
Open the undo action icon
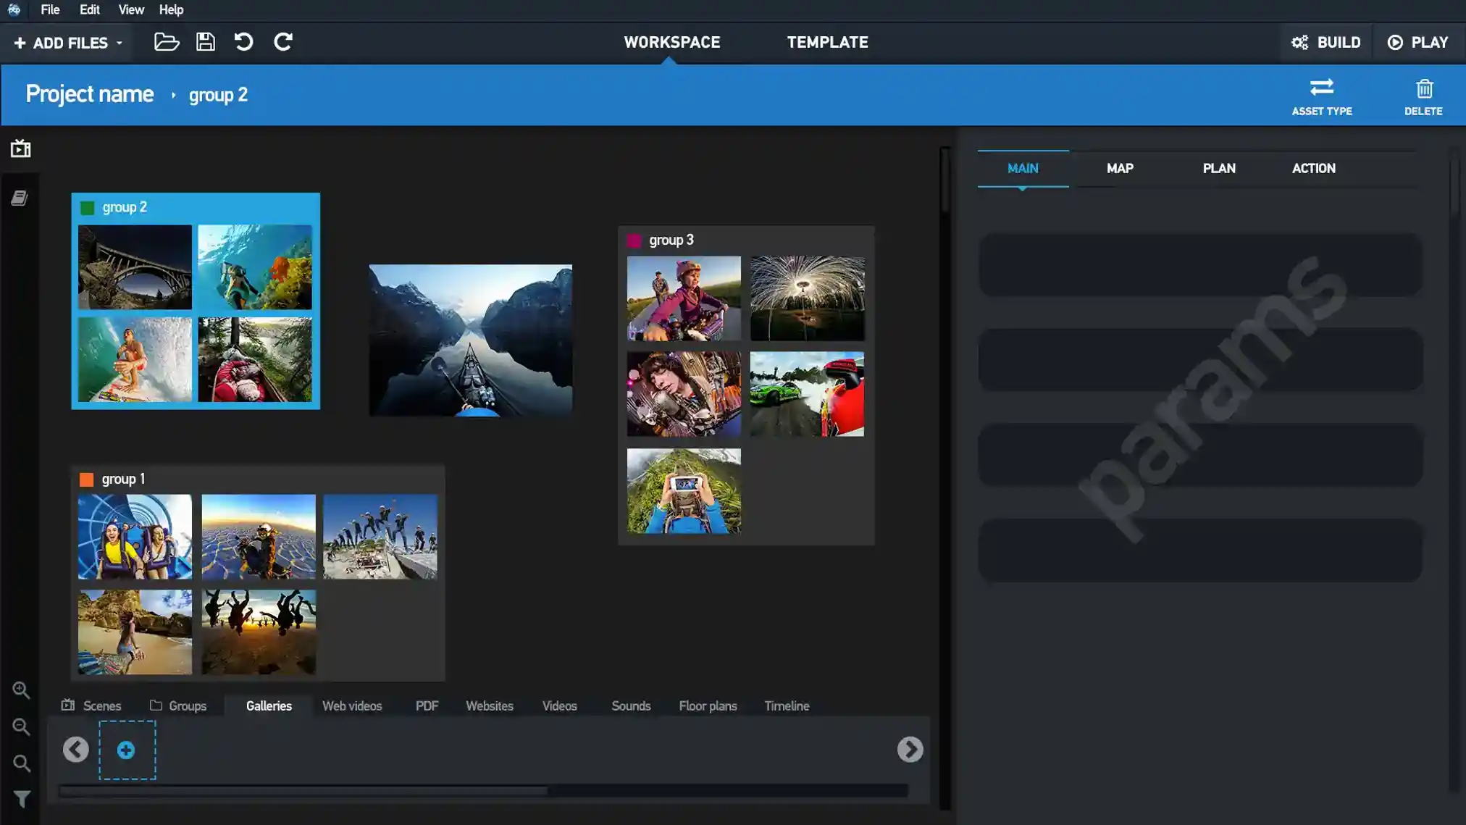[243, 42]
